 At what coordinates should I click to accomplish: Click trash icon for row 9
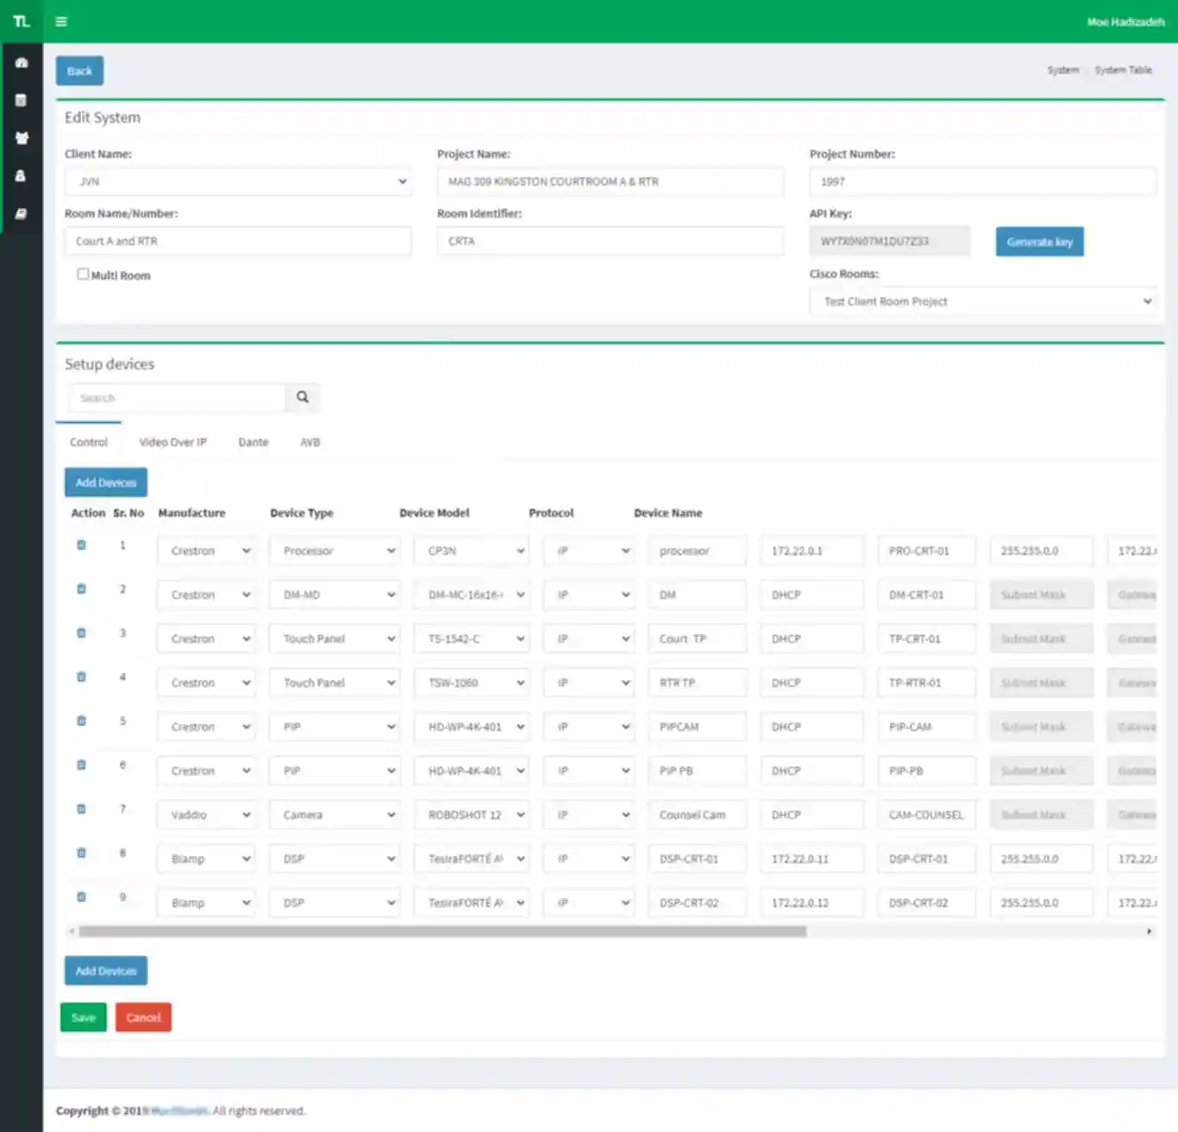click(81, 897)
